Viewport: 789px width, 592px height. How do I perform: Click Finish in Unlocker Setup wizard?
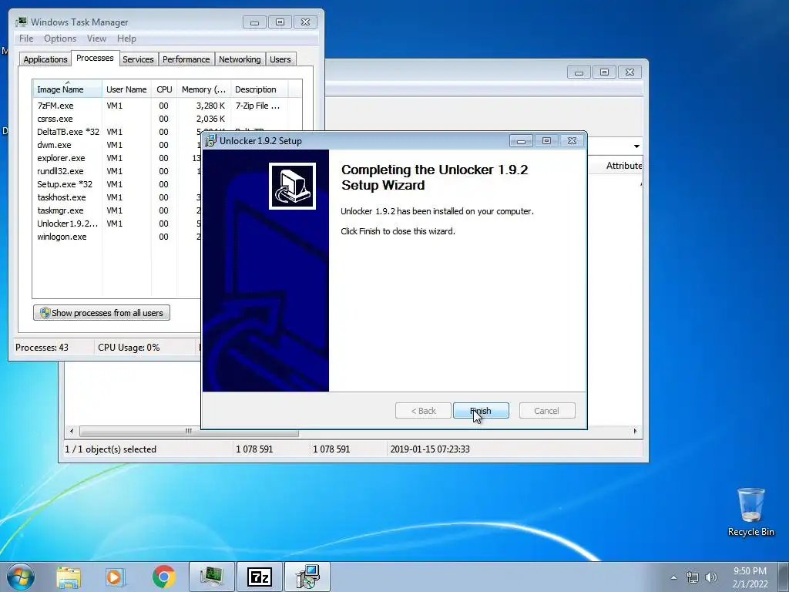tap(481, 411)
